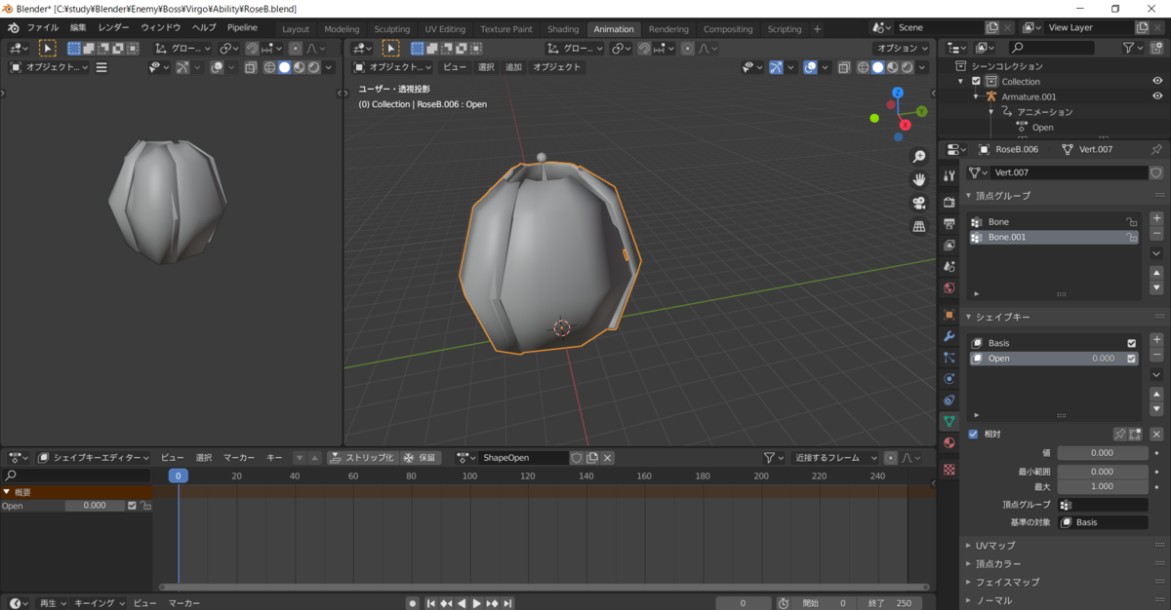Expand the UVマップ panel

[x=969, y=546]
